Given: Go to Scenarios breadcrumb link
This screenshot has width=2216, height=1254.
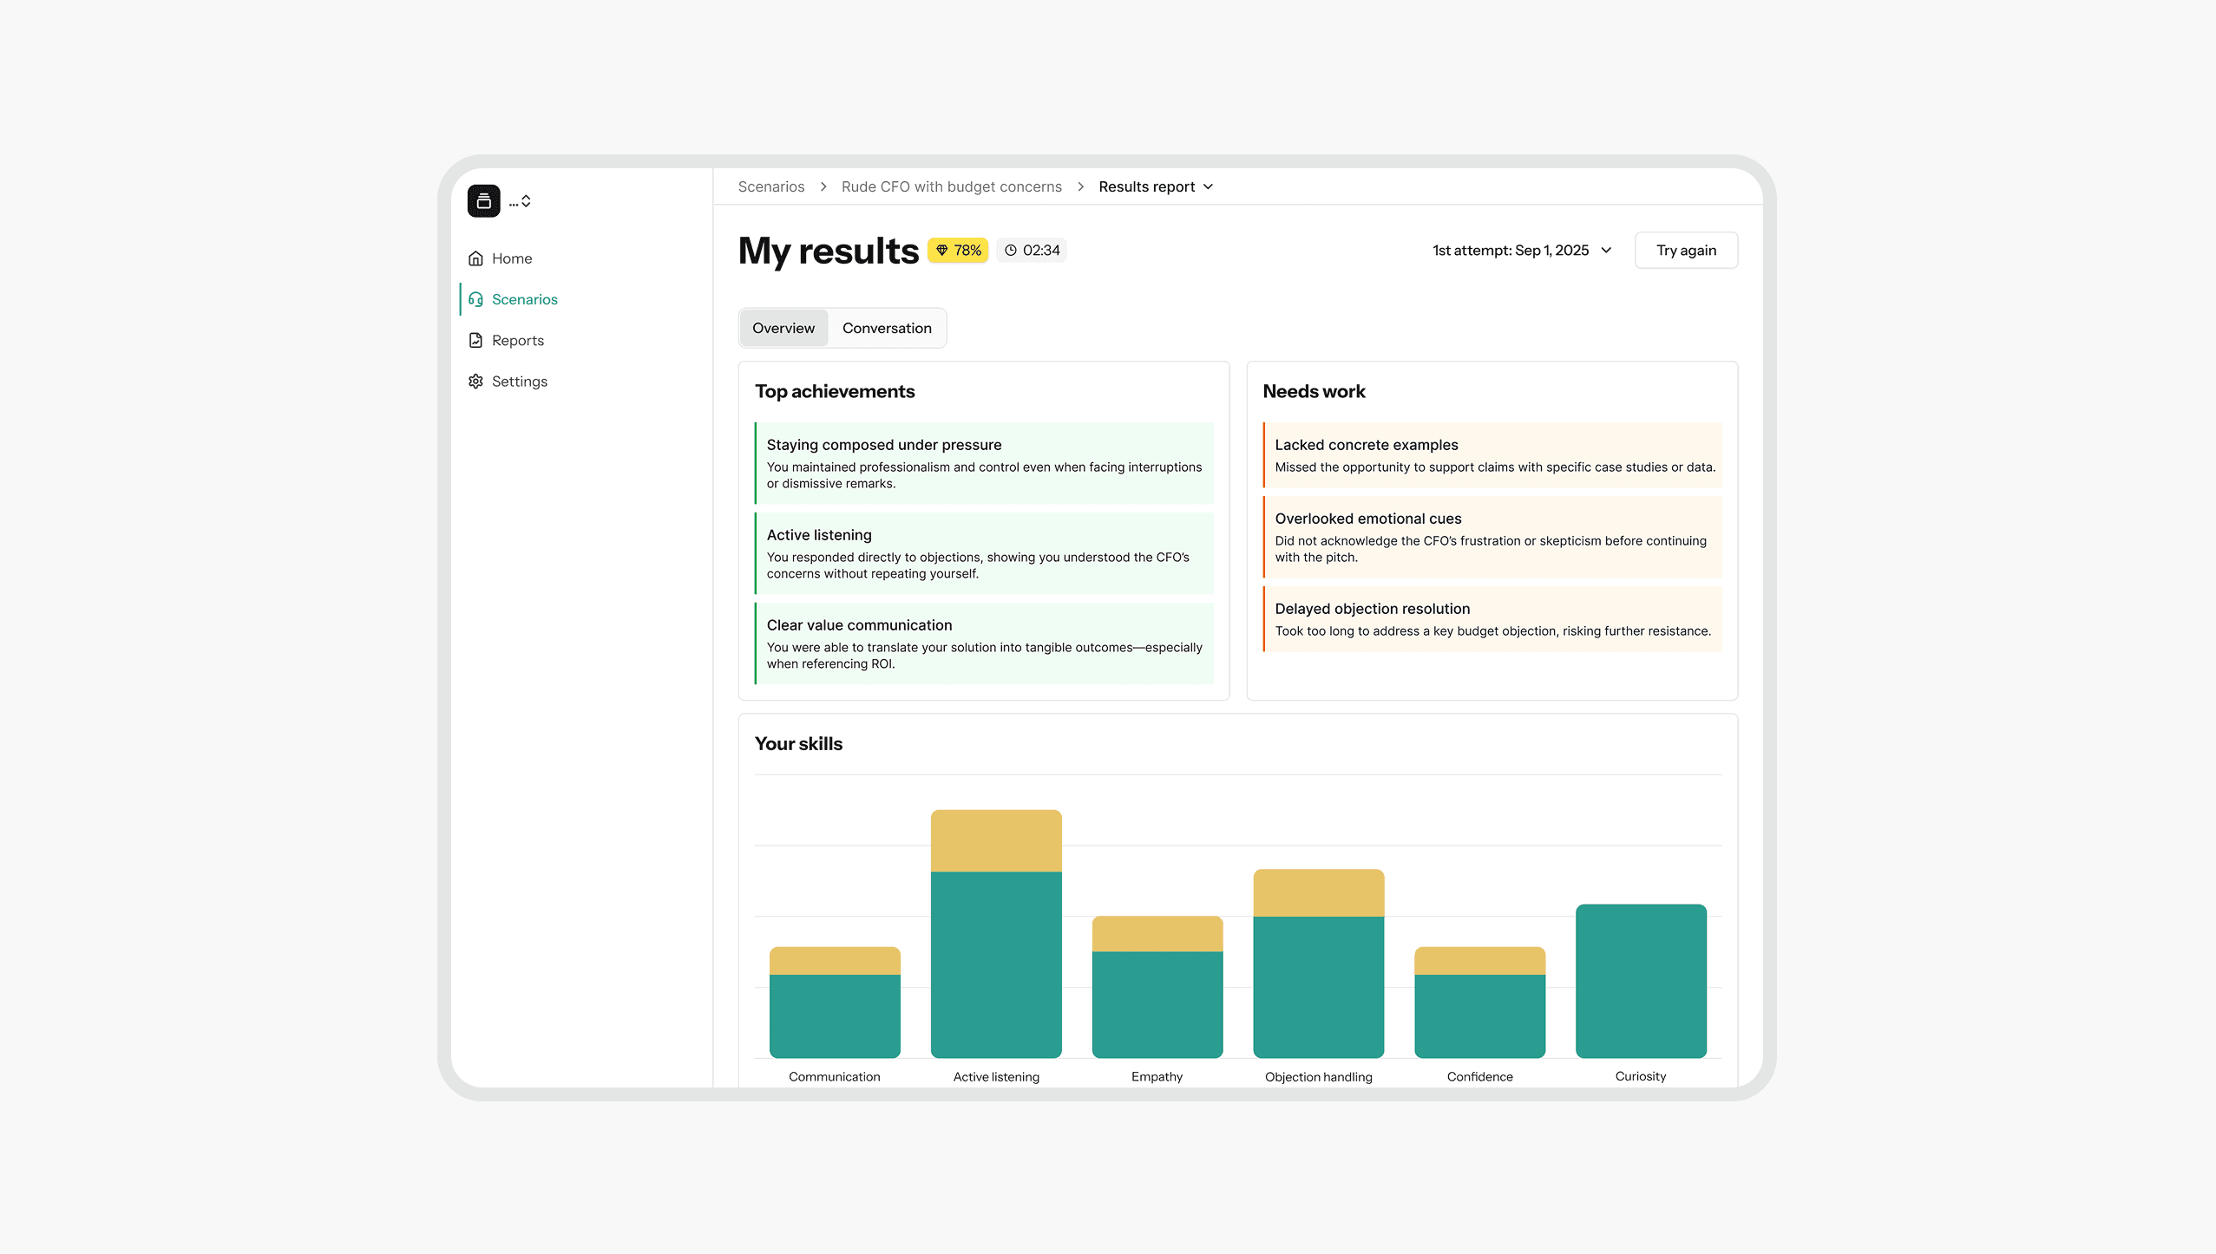Looking at the screenshot, I should [x=770, y=187].
